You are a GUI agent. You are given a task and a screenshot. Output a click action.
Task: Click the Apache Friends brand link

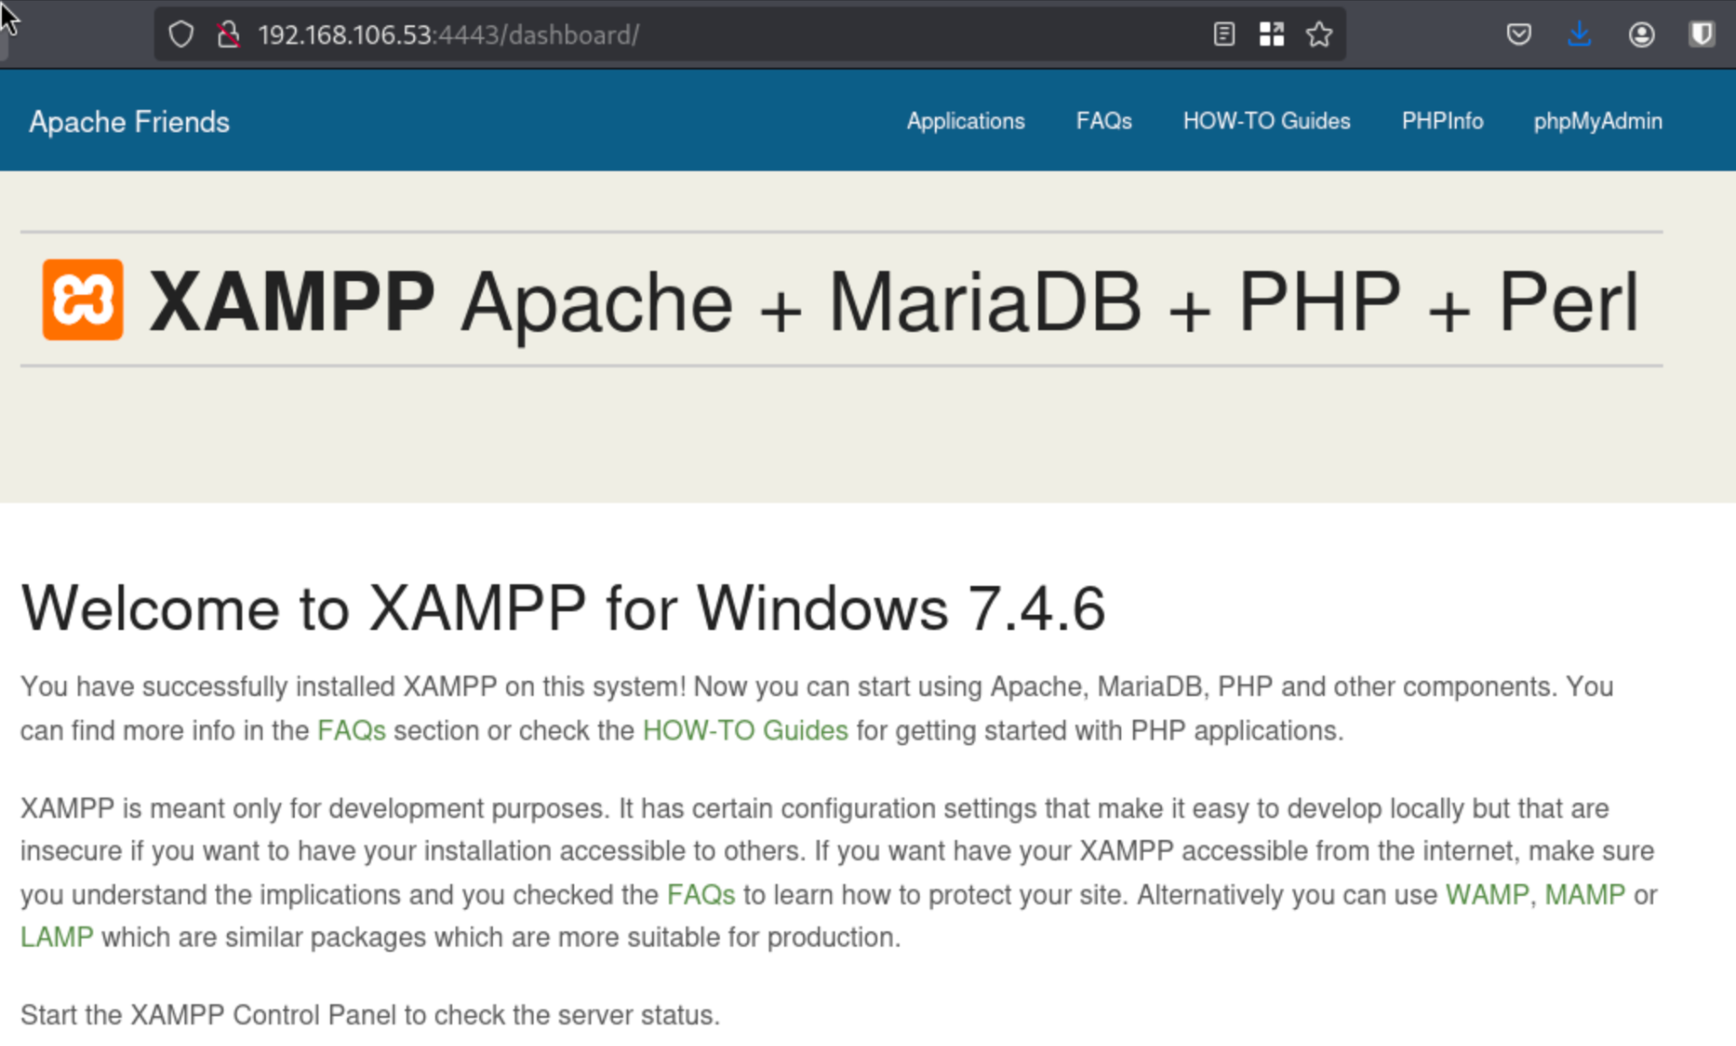(129, 122)
